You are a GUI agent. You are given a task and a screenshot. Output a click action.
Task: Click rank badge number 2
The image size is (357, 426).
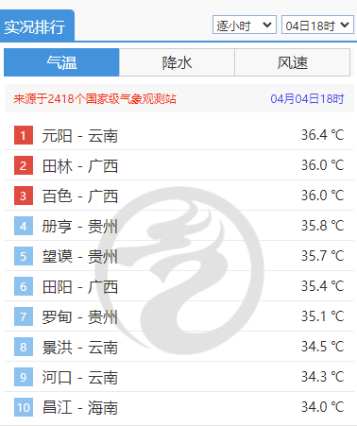click(24, 165)
